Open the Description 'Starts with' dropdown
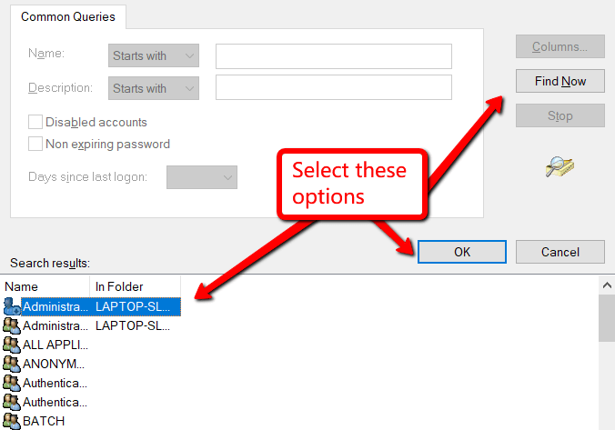The height and width of the screenshot is (430, 615). click(153, 88)
